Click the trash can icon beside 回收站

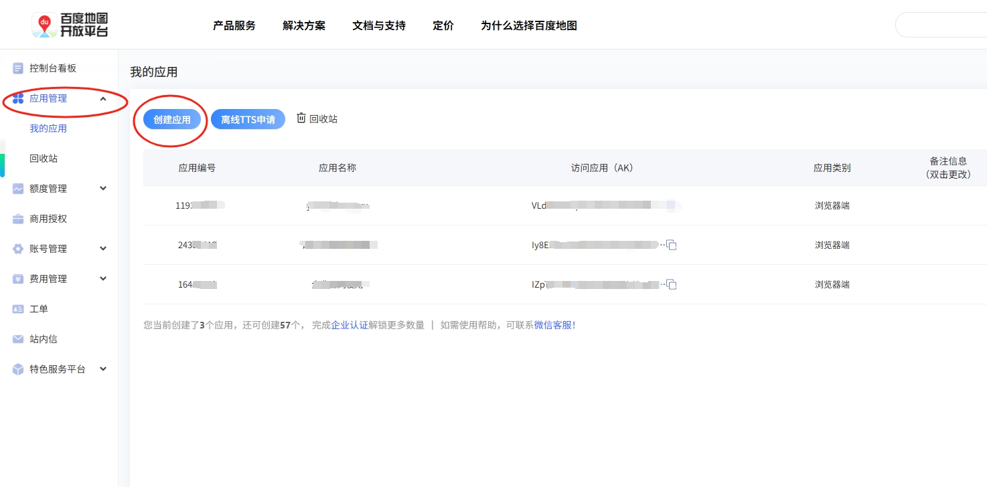tap(301, 118)
